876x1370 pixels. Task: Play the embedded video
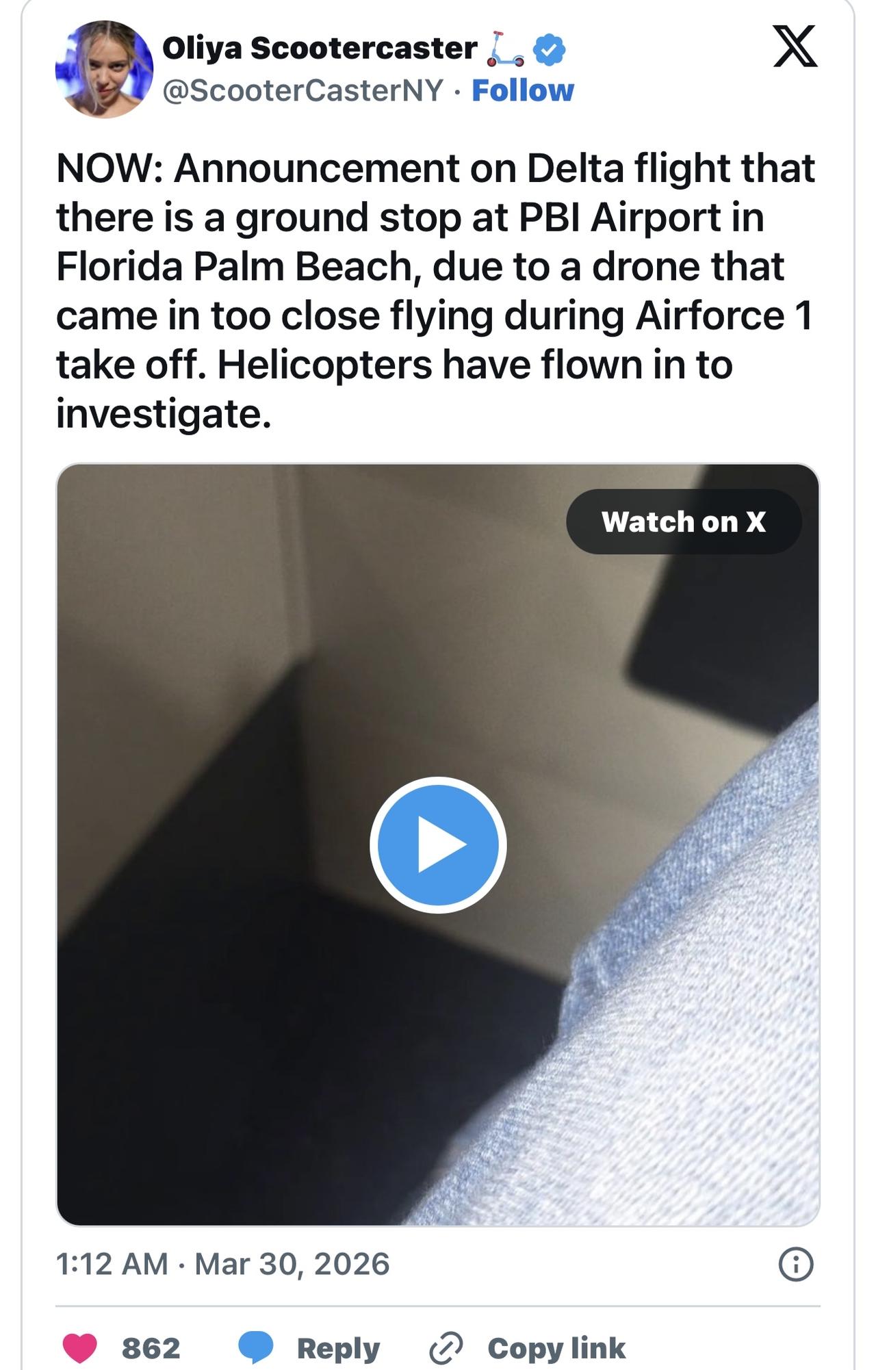tap(438, 845)
